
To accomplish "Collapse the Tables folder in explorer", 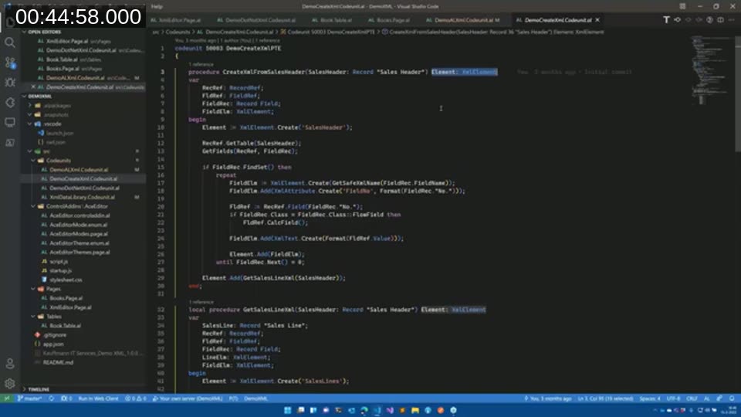I will click(53, 317).
